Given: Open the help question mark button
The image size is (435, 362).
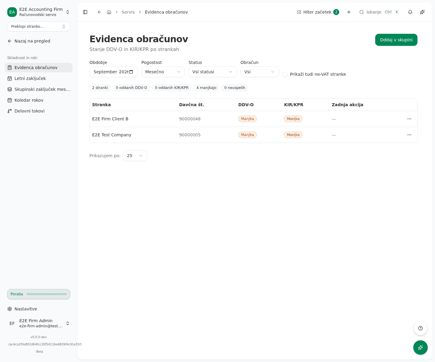Looking at the screenshot, I should point(420,328).
